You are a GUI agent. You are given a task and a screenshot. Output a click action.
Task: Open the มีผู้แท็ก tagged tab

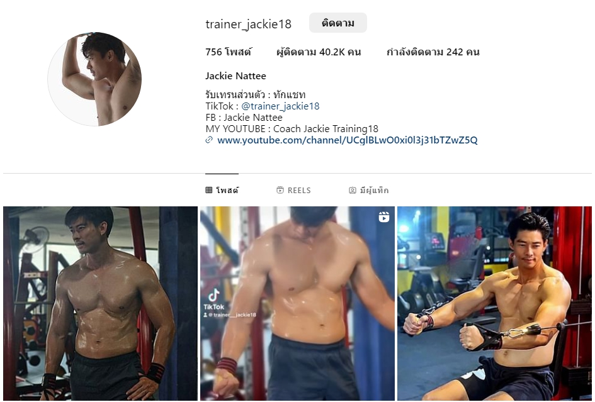(x=368, y=191)
